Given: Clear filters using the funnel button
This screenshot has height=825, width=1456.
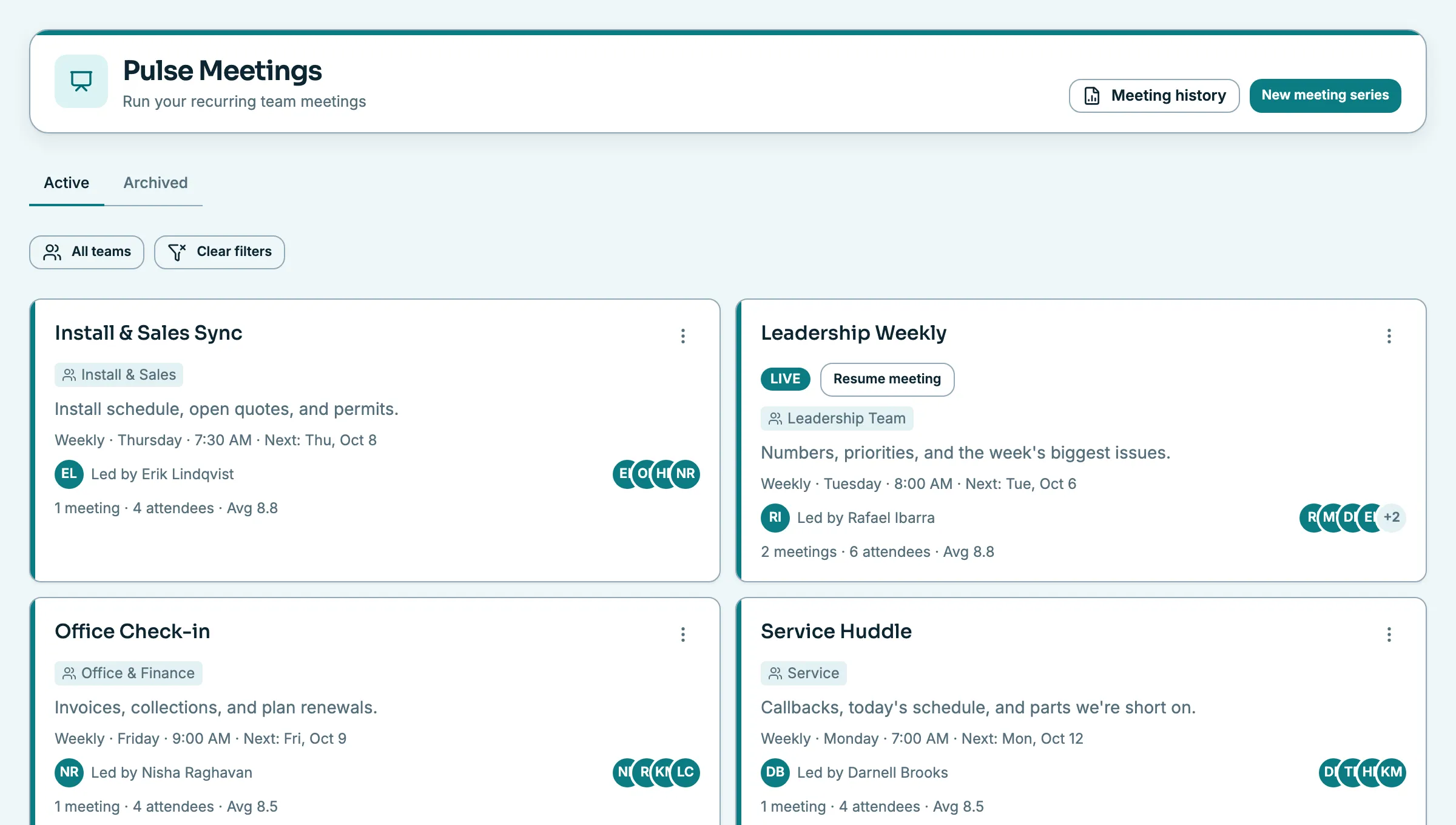Looking at the screenshot, I should [220, 252].
